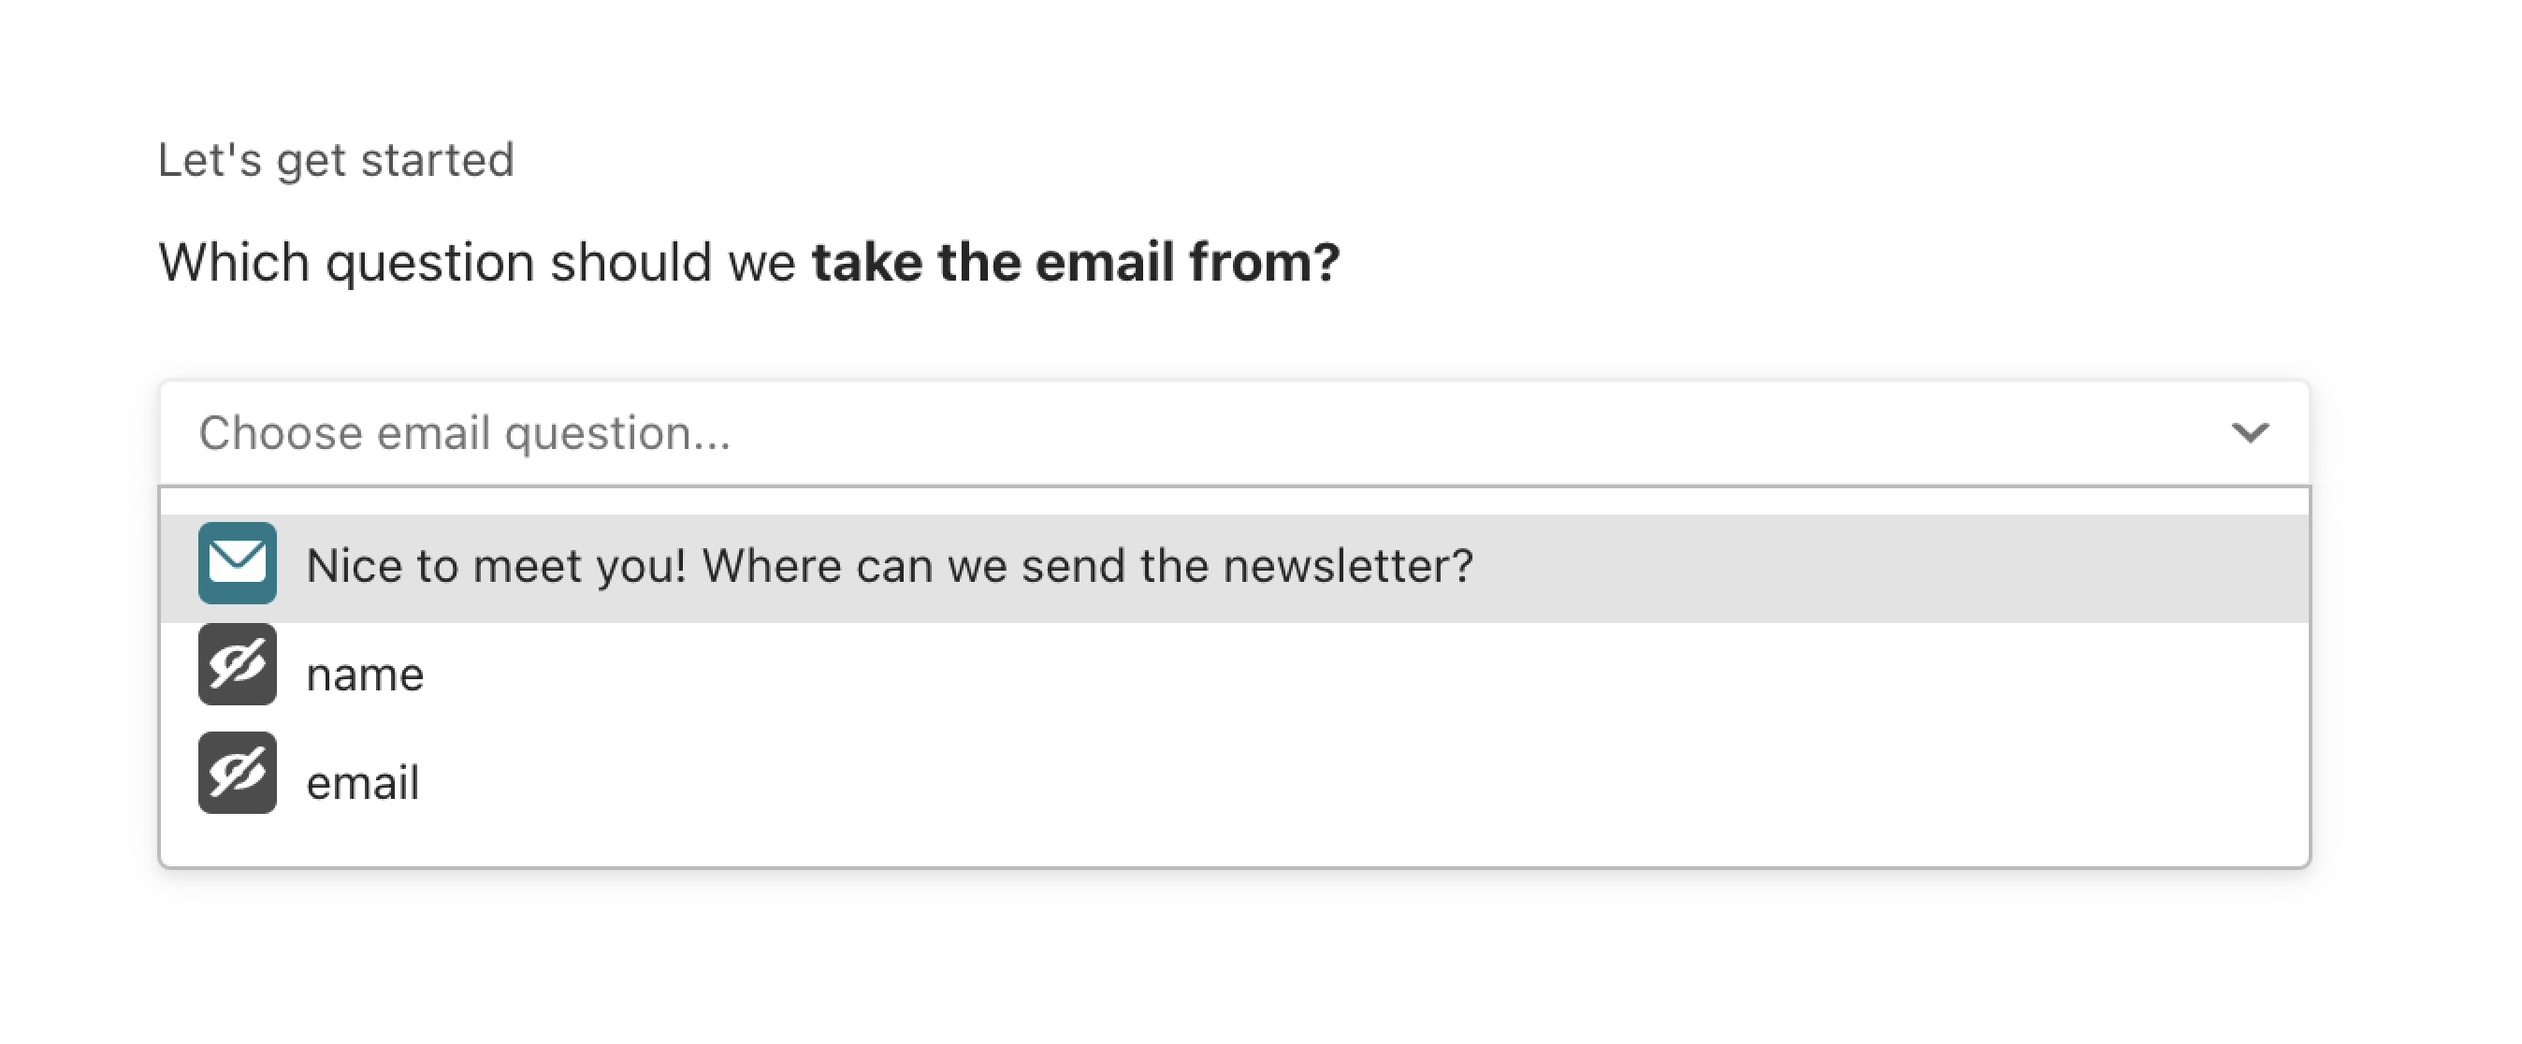The image size is (2522, 1044).
Task: Pick the text Nice to meet you!
Action: click(497, 566)
